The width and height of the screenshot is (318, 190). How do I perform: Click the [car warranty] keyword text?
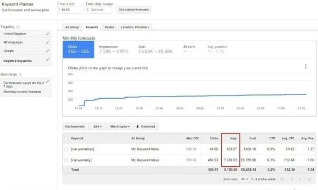81,160
